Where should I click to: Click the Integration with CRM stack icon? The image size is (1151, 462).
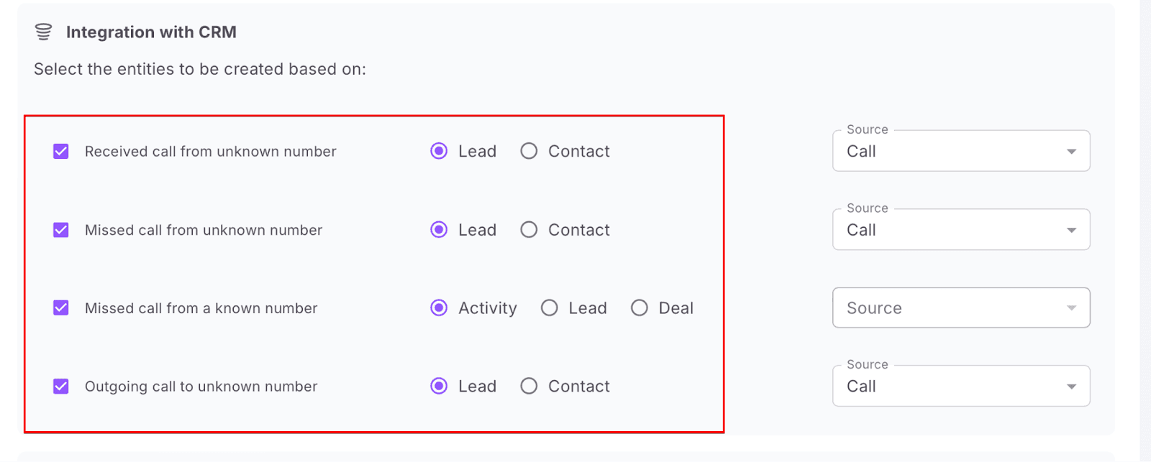point(43,32)
